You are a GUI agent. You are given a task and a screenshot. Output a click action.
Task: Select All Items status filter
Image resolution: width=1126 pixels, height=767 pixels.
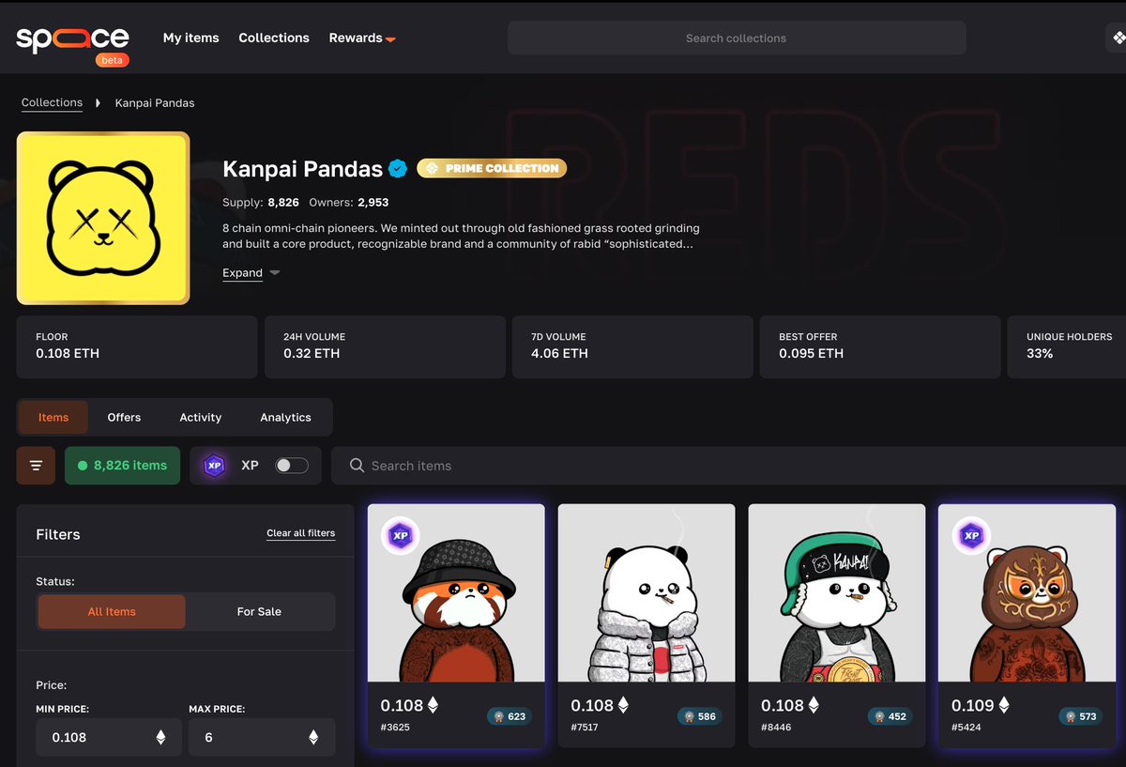112,611
